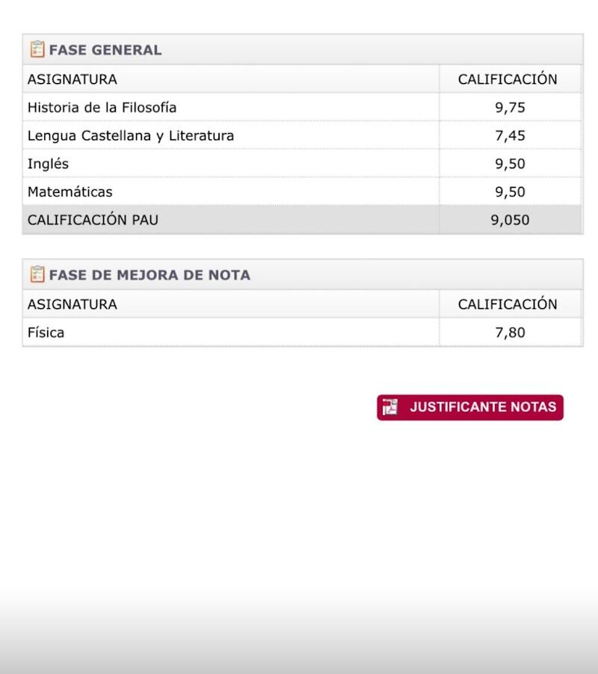
Task: Select the Física subject row
Action: [x=46, y=333]
